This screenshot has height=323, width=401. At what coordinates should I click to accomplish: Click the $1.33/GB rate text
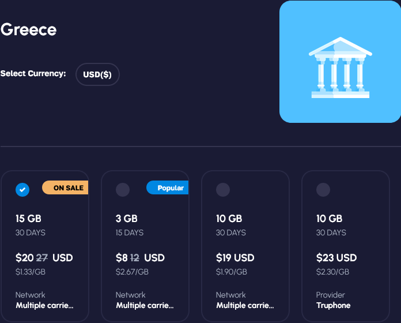(x=32, y=272)
